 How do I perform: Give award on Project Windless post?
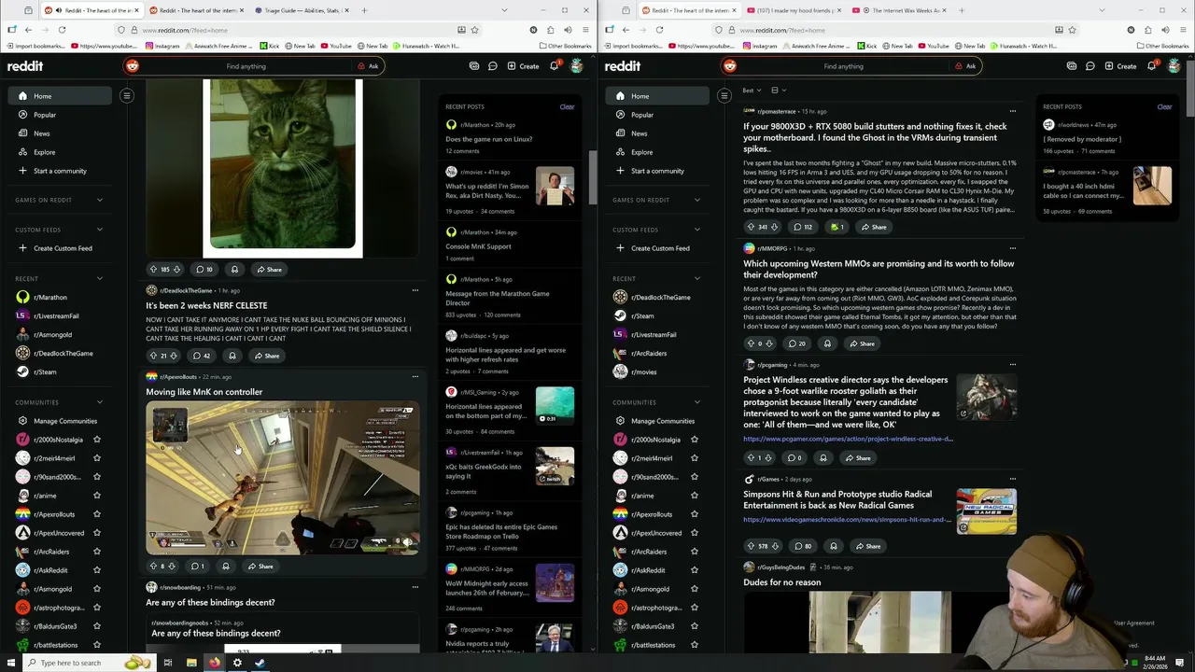coord(822,458)
